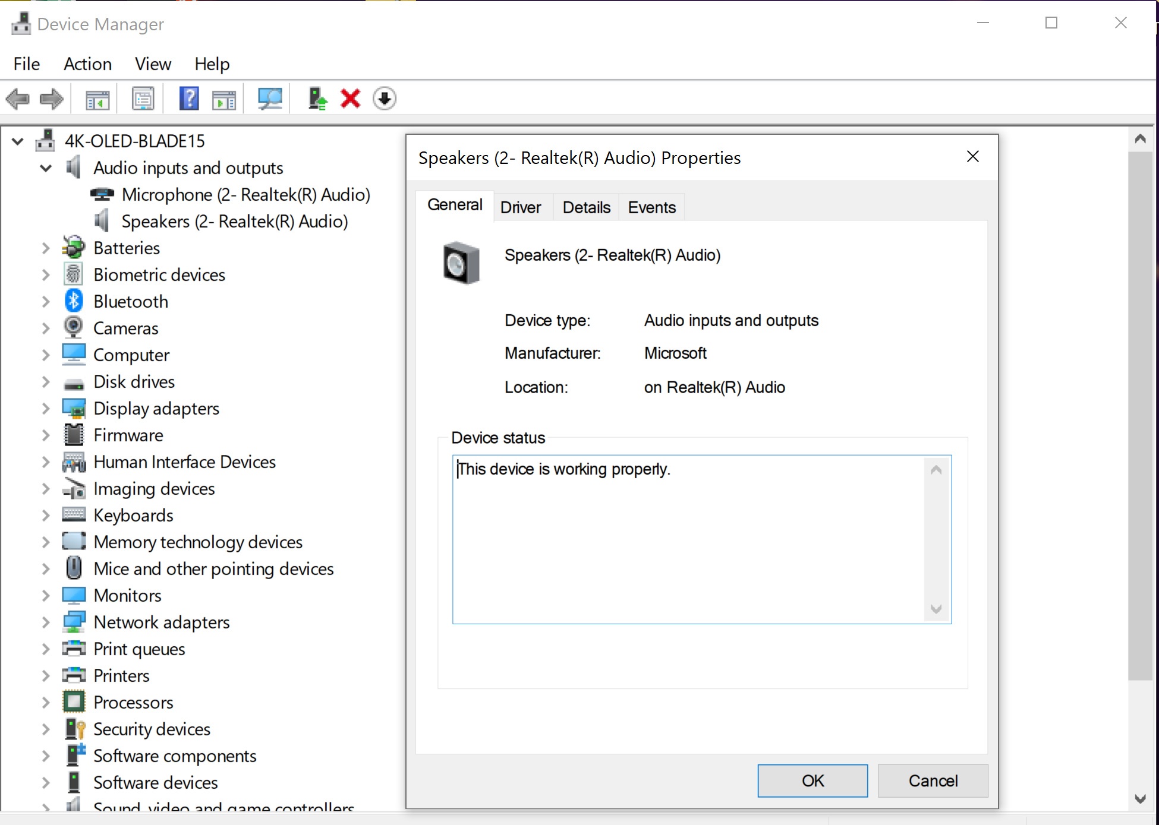Click the Network adapters icon
The height and width of the screenshot is (825, 1159).
tap(74, 622)
